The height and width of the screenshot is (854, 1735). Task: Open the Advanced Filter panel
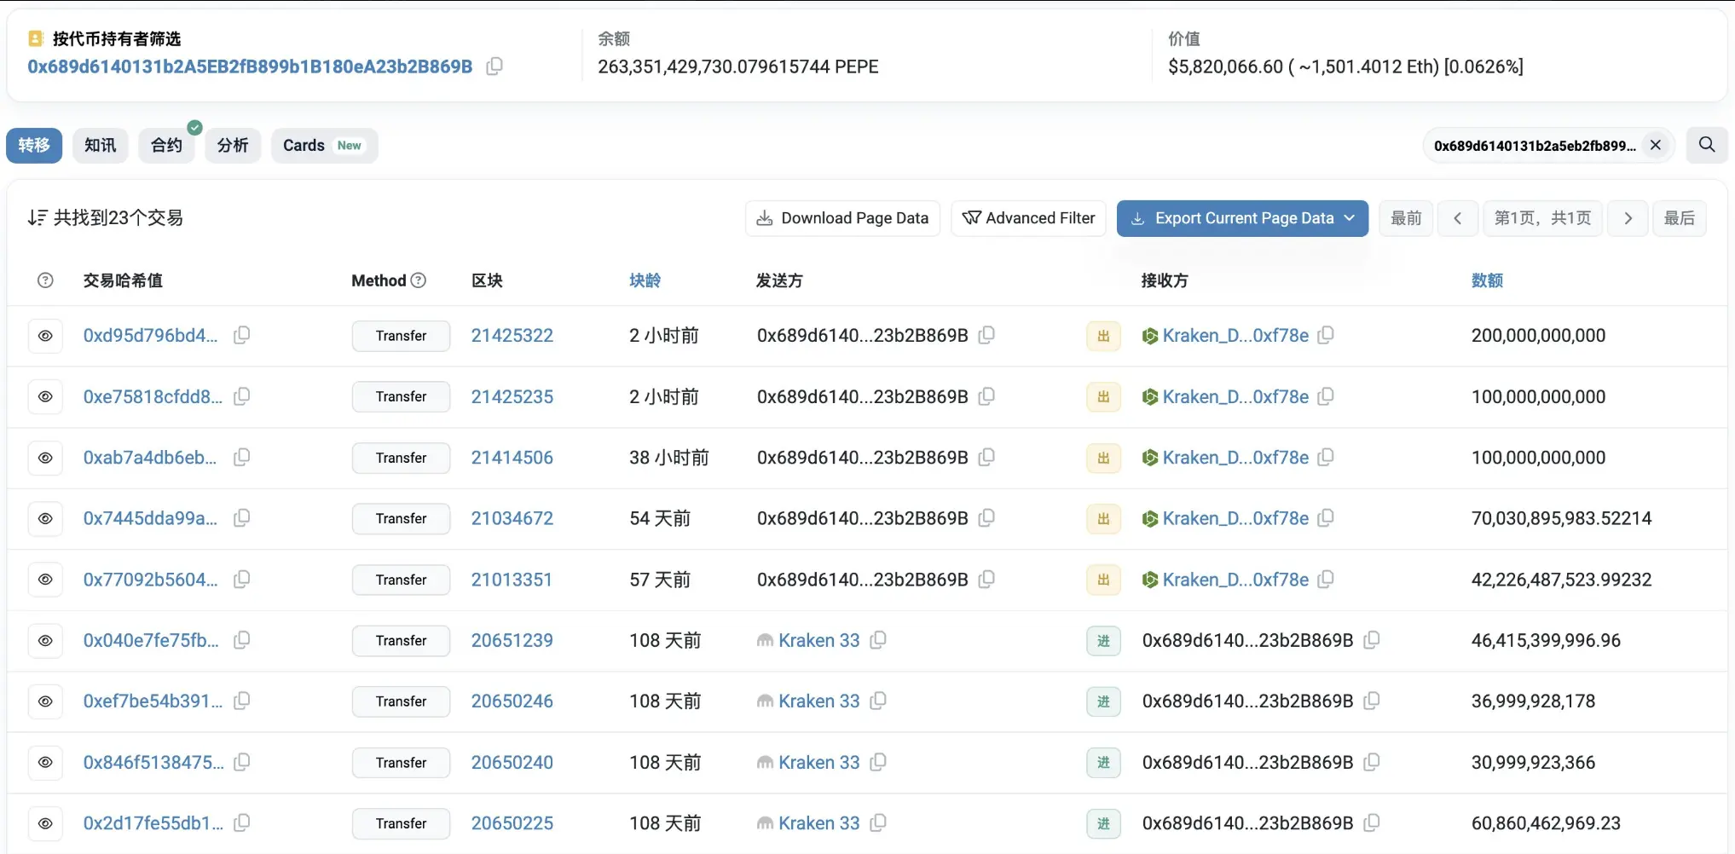1028,218
